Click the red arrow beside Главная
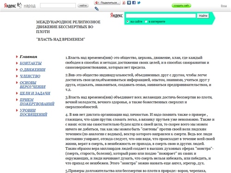Viewport: 231px width, 173px height. 17,57
